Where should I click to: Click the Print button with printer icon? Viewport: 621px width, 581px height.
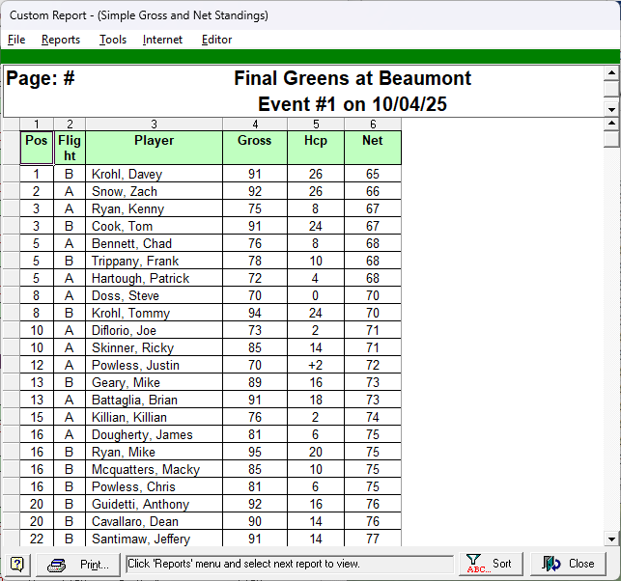pos(79,564)
